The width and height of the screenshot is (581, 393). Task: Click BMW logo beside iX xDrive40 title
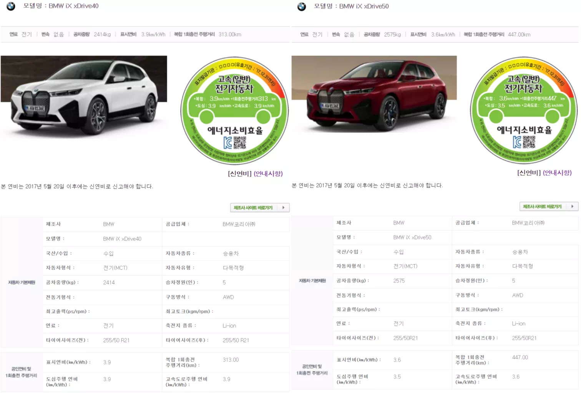(11, 6)
